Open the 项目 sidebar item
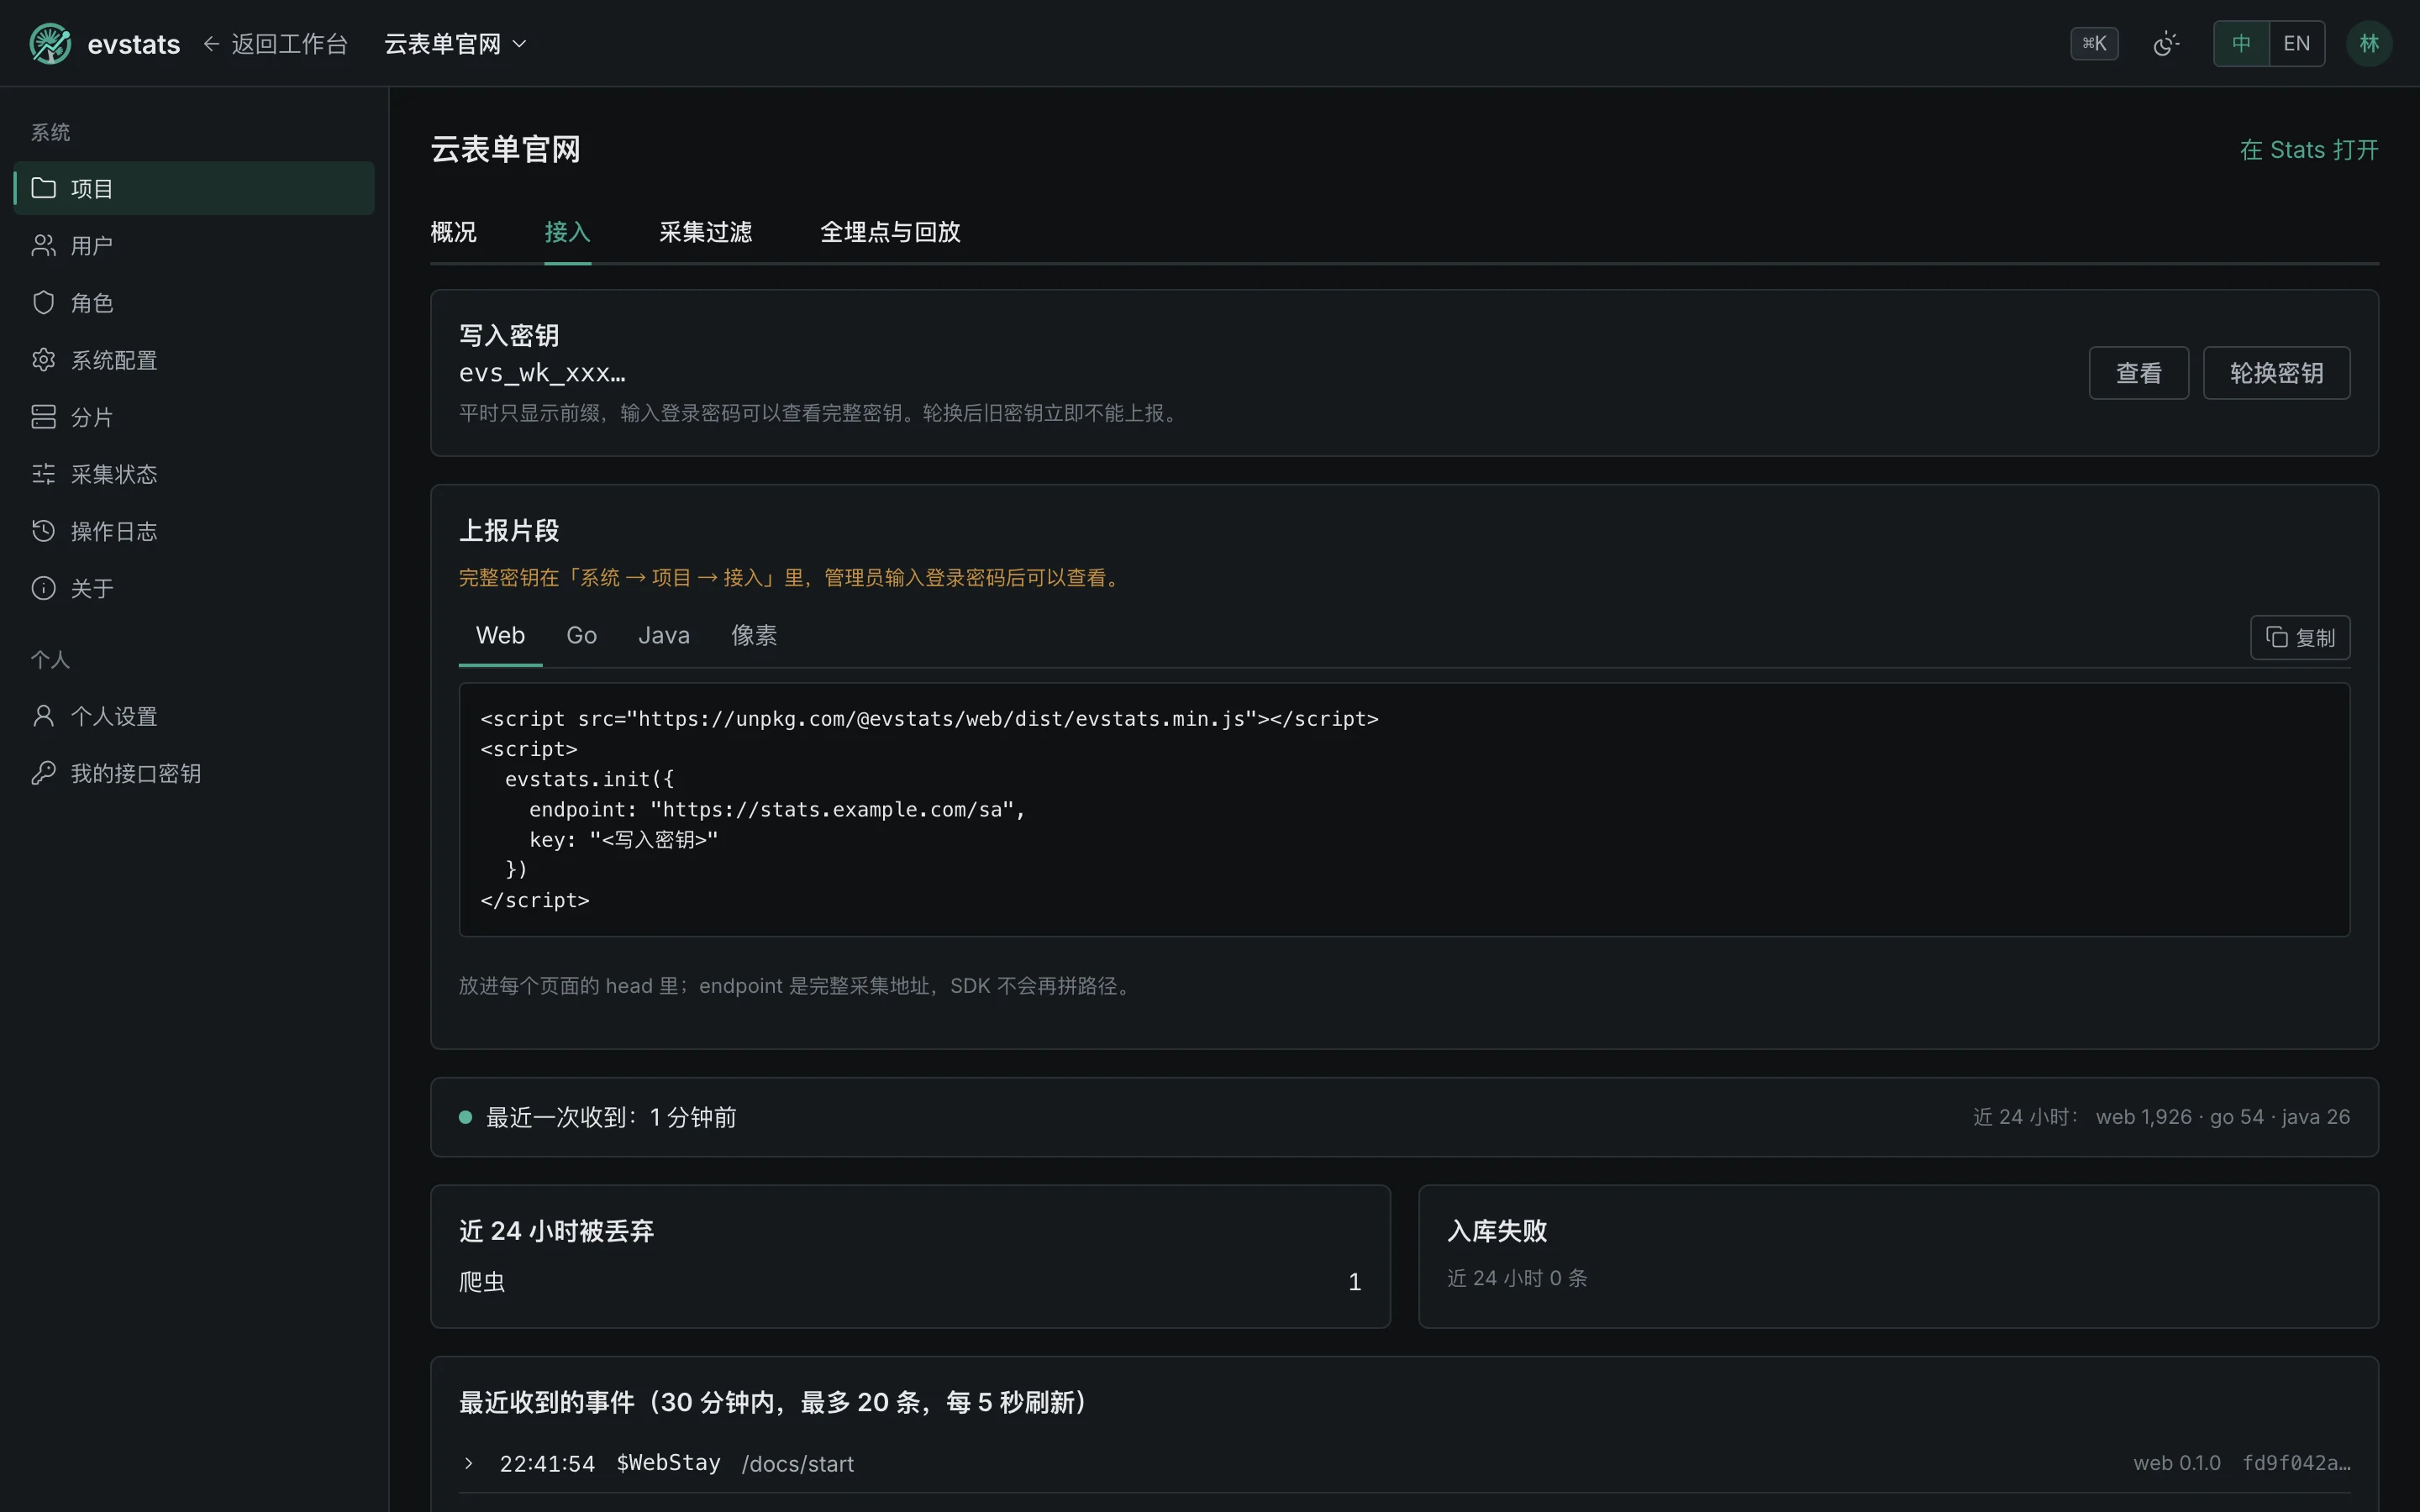 (x=194, y=188)
